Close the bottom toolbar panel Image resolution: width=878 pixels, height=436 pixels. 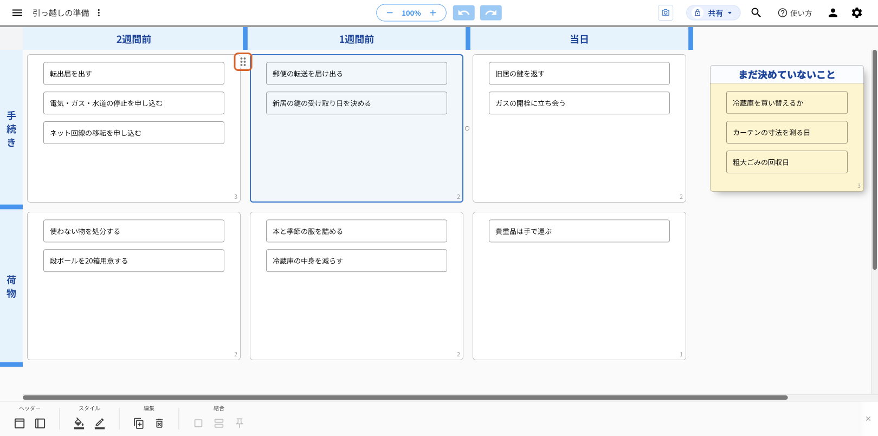pyautogui.click(x=868, y=419)
